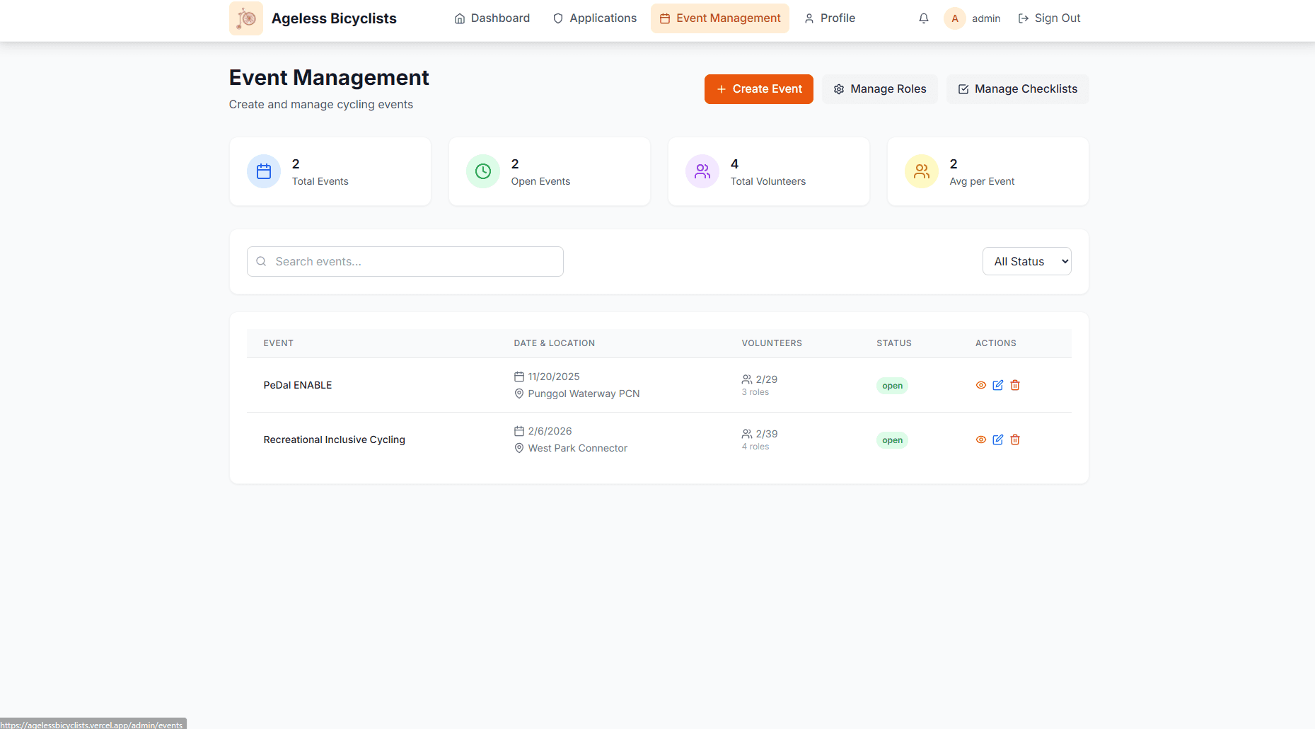The image size is (1315, 729).
Task: Edit the Recreational Inclusive Cycling event
Action: coord(998,440)
